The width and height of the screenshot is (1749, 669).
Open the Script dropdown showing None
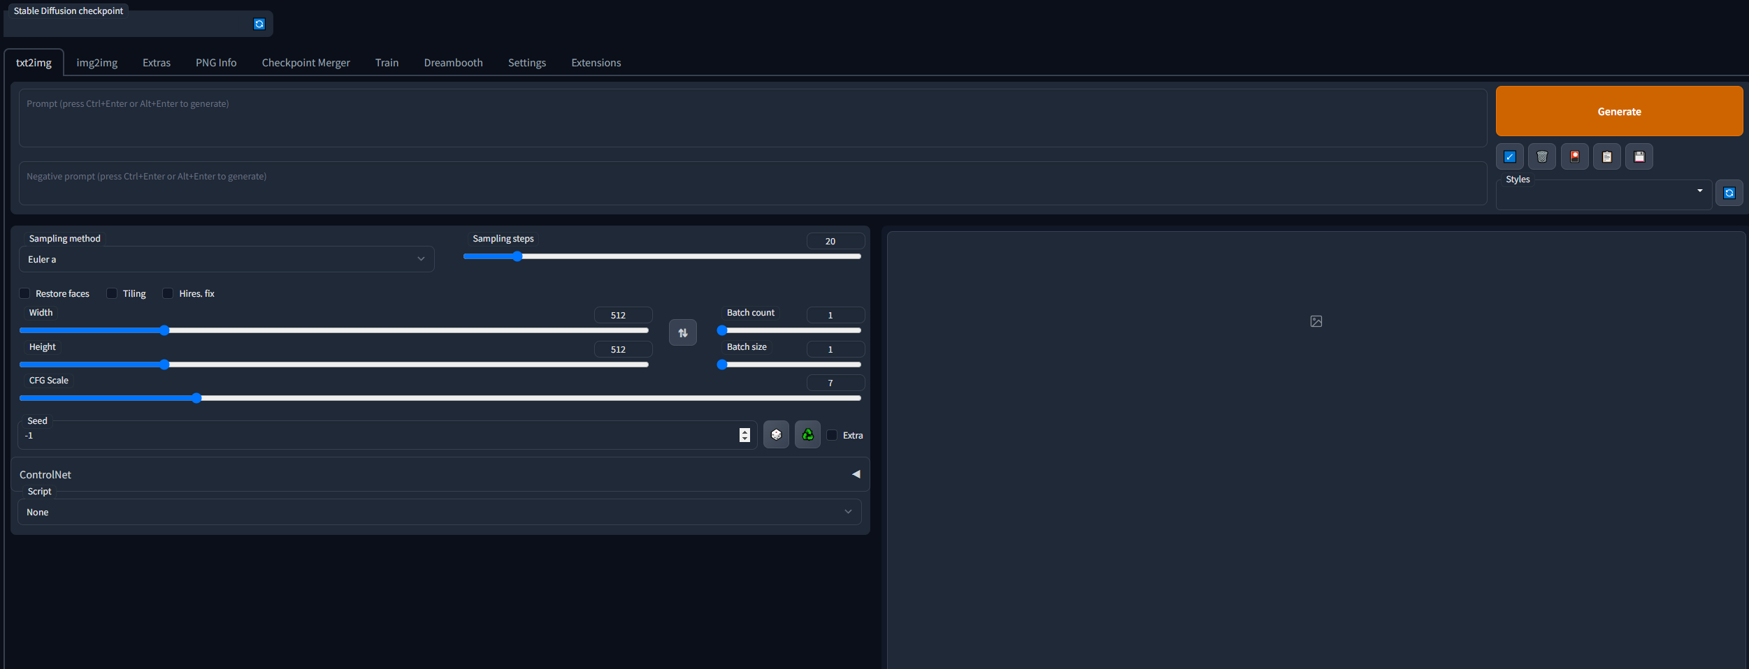click(439, 512)
